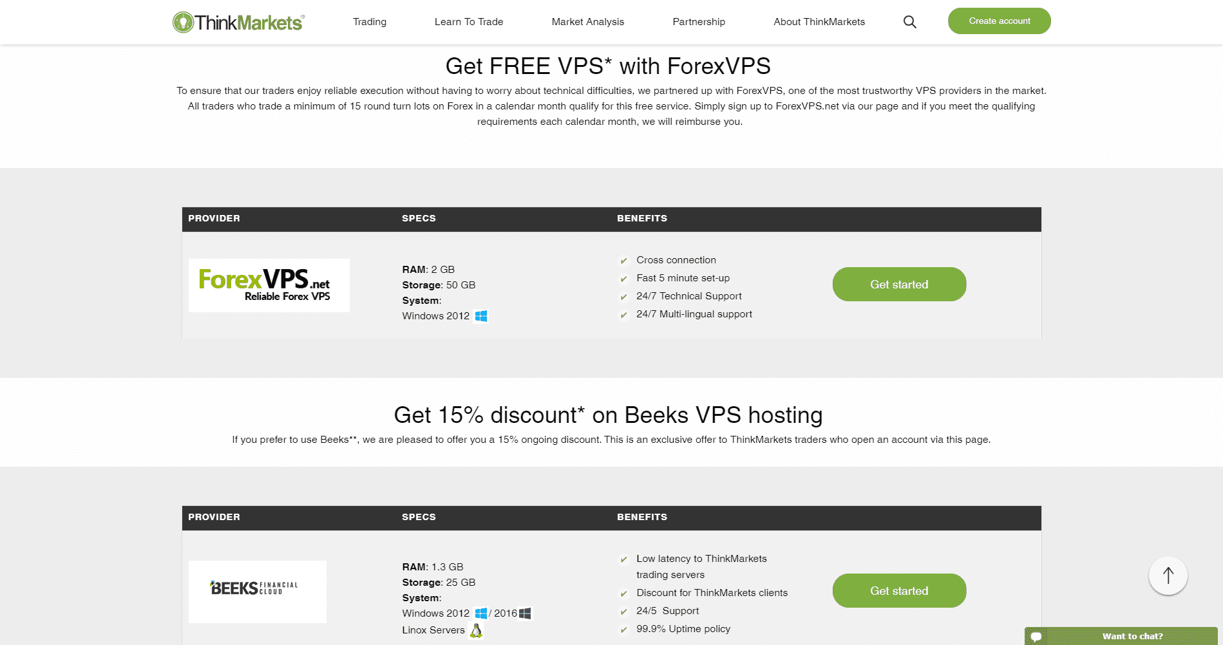Click the ForexVPS.net provider logo
The image size is (1223, 645).
pos(269,284)
